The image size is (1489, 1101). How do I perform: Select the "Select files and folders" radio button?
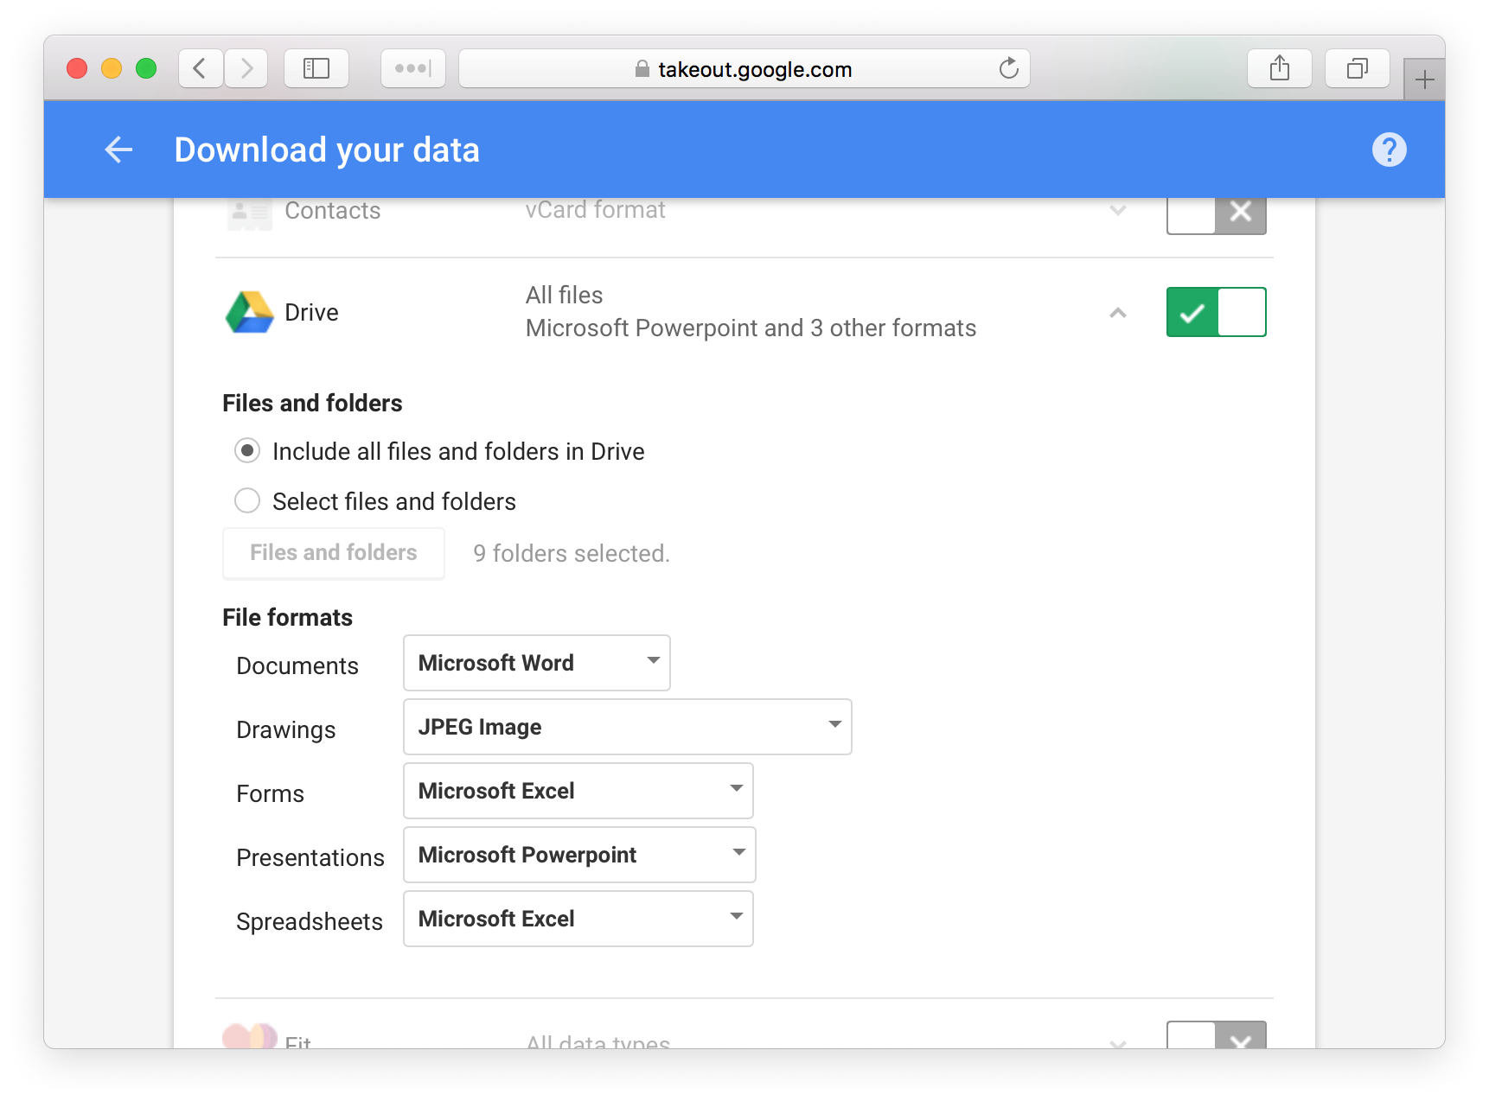(x=247, y=500)
